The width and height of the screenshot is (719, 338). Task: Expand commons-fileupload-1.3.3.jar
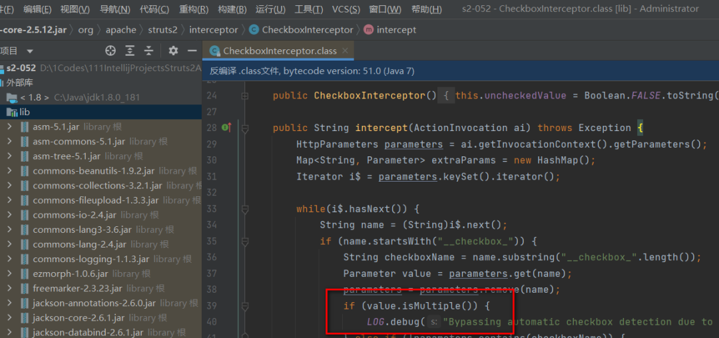pos(9,200)
